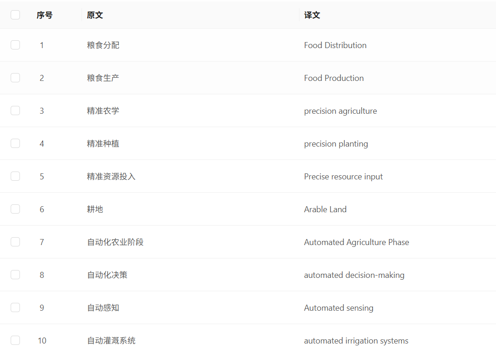
Task: Check the box beside row 9 自动感知
Action: pyautogui.click(x=15, y=307)
